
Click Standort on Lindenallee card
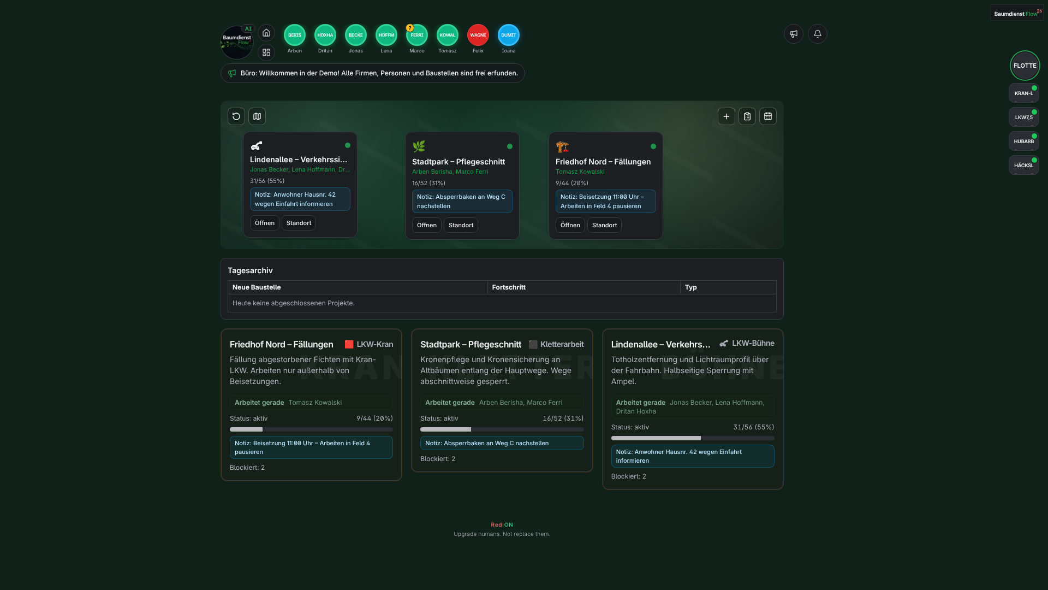(x=299, y=223)
